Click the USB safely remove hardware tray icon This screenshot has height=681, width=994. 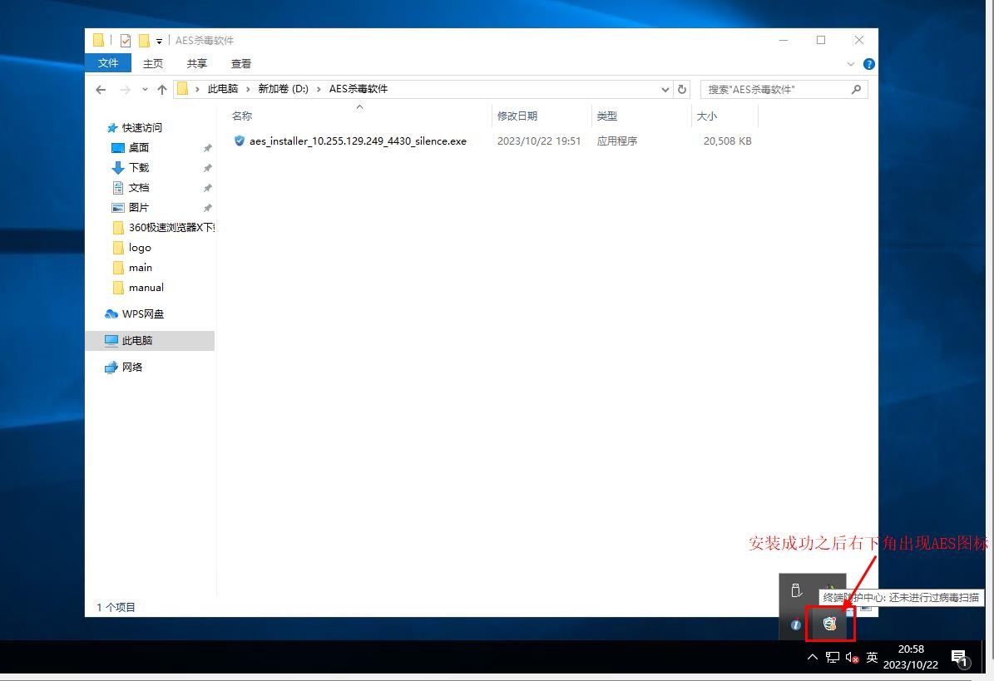pyautogui.click(x=796, y=591)
